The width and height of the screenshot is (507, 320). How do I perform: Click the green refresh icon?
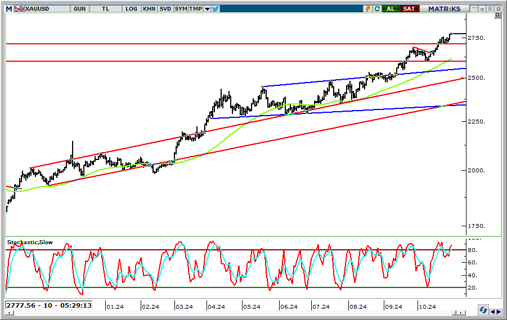[376, 8]
